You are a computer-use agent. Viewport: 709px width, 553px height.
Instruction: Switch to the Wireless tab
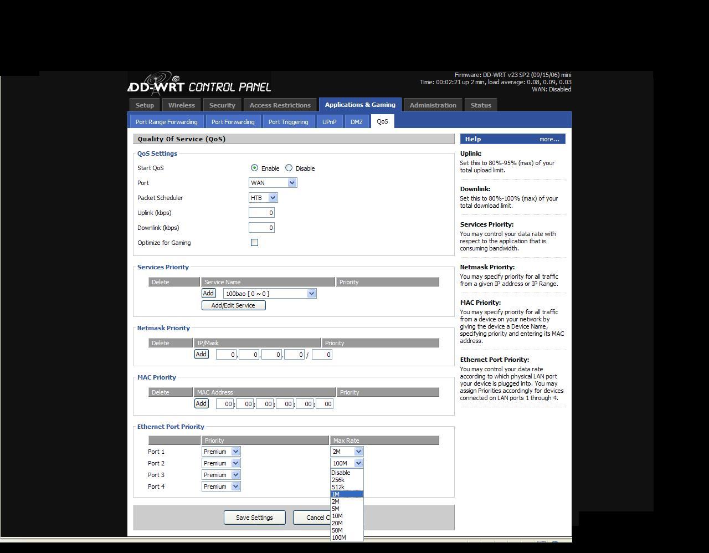[x=182, y=105]
